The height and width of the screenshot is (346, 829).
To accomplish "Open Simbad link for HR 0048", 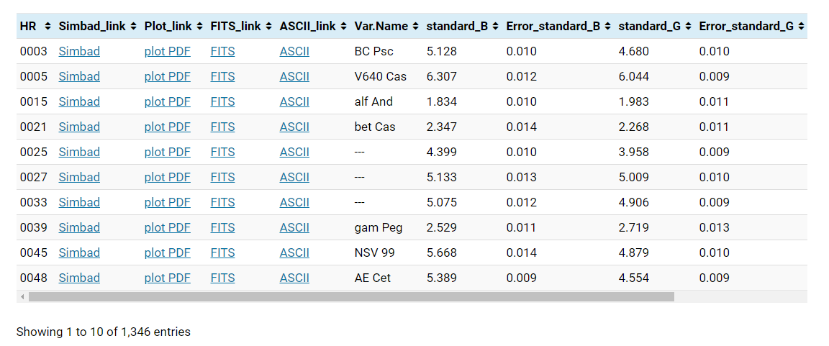I will (x=79, y=278).
